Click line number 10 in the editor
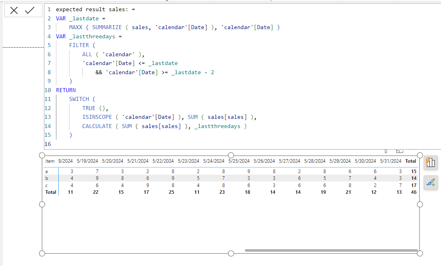The height and width of the screenshot is (266, 441). 48,90
